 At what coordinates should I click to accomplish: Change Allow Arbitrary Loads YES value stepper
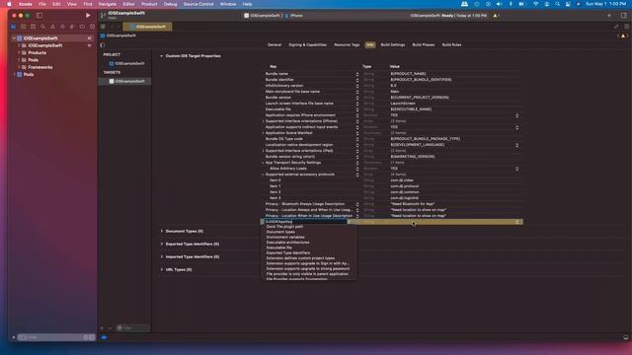pos(516,169)
